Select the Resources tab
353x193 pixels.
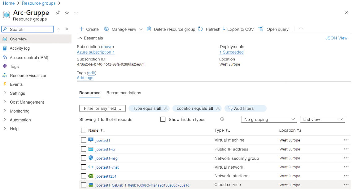tap(90, 93)
